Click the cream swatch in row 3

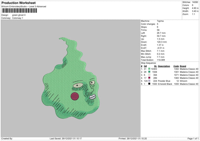[149, 75]
